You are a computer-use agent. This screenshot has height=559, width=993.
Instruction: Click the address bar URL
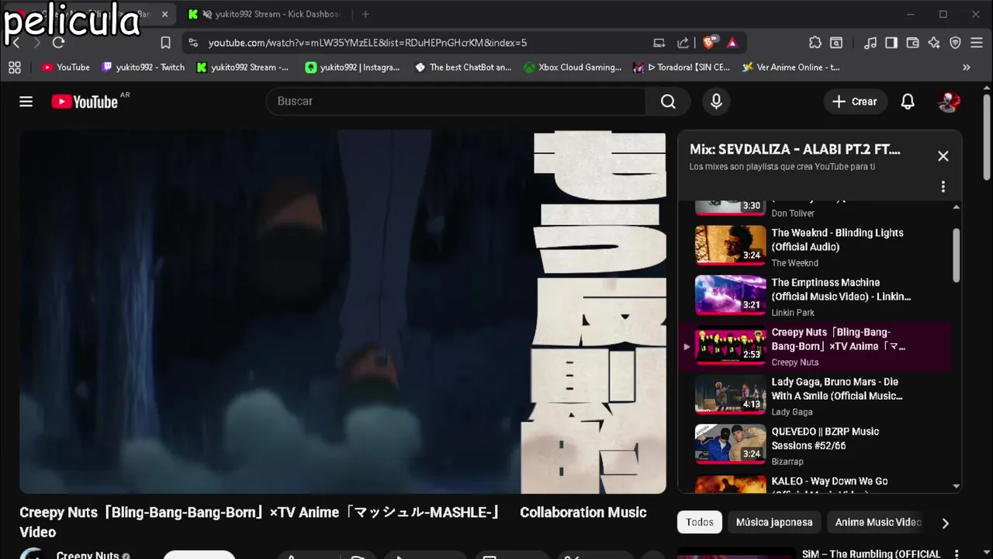[368, 43]
